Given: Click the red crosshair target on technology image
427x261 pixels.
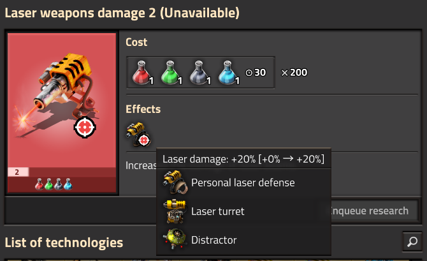Looking at the screenshot, I should click(x=85, y=127).
